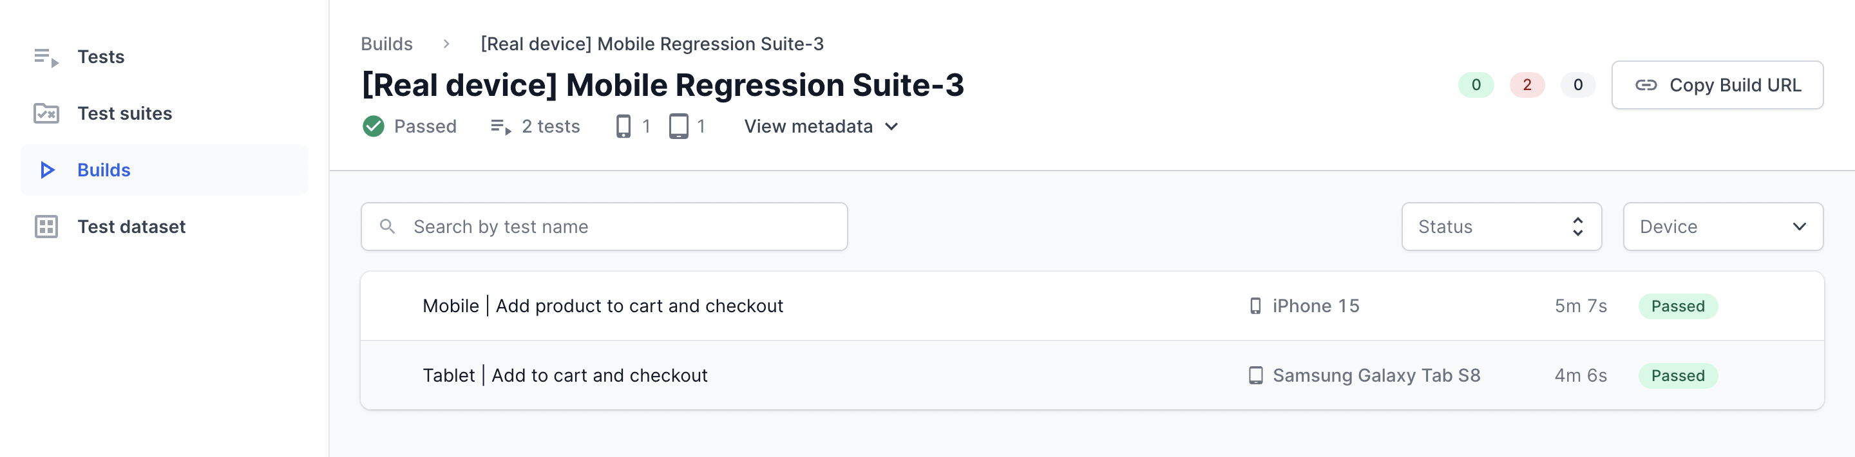Click the Builds play triangle icon
Viewport: 1855px width, 457px height.
tap(48, 170)
